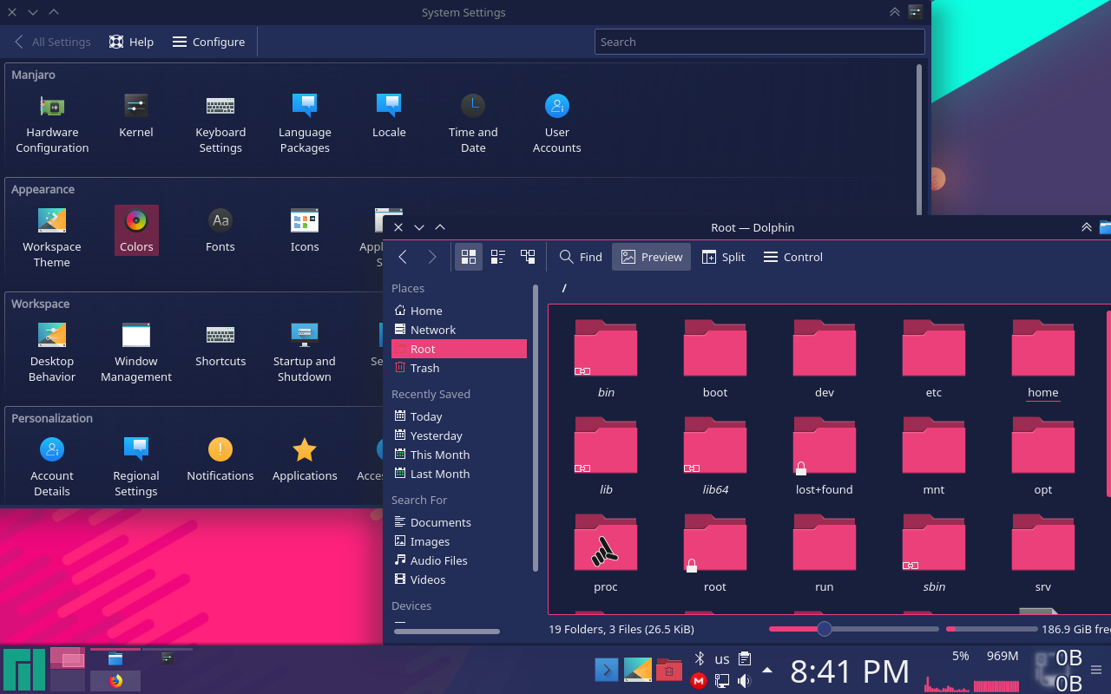Open the Shortcuts settings module
1111x694 pixels.
click(x=220, y=345)
